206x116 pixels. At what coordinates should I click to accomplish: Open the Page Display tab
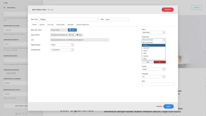point(61,24)
